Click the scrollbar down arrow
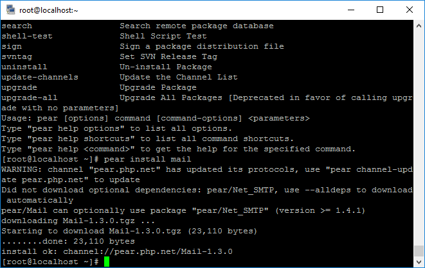The width and height of the screenshot is (425, 268). (x=419, y=262)
